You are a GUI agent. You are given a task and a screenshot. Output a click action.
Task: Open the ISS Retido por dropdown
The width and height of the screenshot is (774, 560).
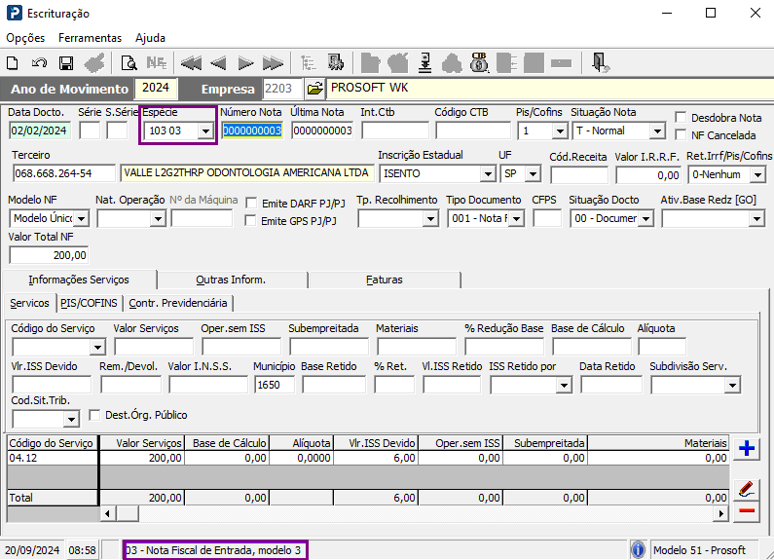click(x=564, y=386)
